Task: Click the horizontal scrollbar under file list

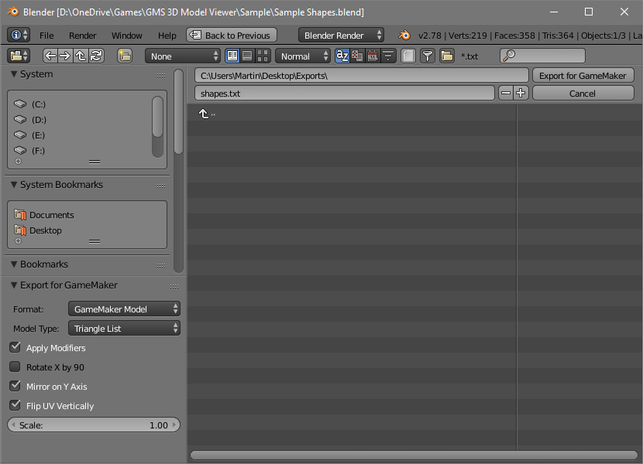Action: pos(414,455)
